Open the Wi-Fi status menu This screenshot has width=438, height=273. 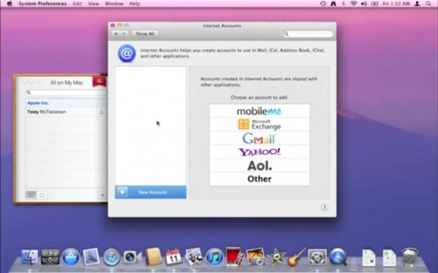(354, 4)
